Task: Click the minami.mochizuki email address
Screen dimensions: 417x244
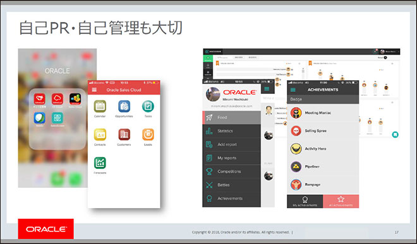Action: [x=231, y=106]
